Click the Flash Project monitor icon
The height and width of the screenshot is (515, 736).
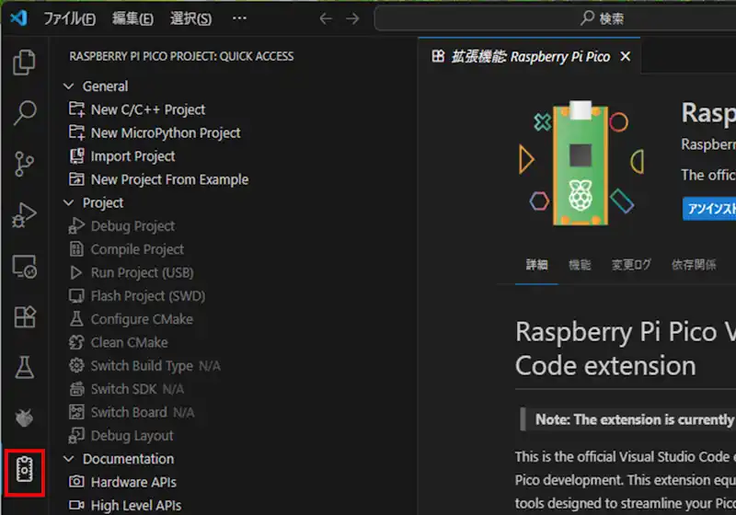76,296
